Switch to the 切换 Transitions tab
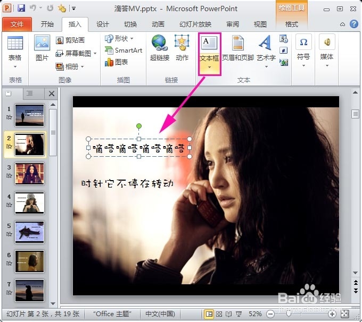This screenshot has height=322, width=362. coord(130,24)
